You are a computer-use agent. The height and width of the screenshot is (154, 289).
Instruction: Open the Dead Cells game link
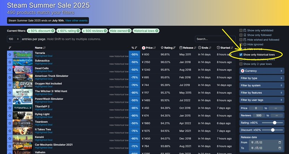(x=42, y=68)
